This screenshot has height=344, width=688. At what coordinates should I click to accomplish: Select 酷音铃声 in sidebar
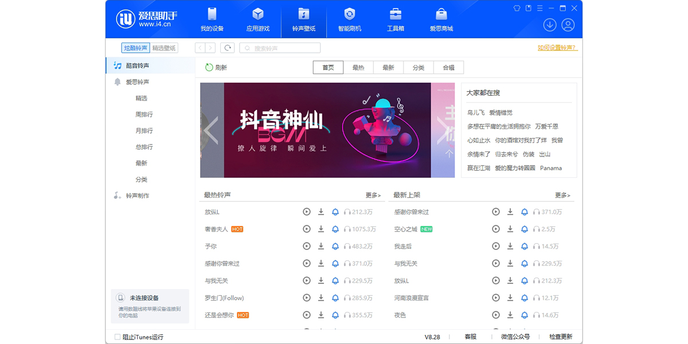[x=150, y=66]
